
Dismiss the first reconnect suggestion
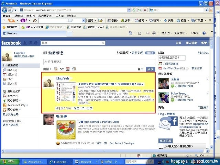click(x=208, y=79)
